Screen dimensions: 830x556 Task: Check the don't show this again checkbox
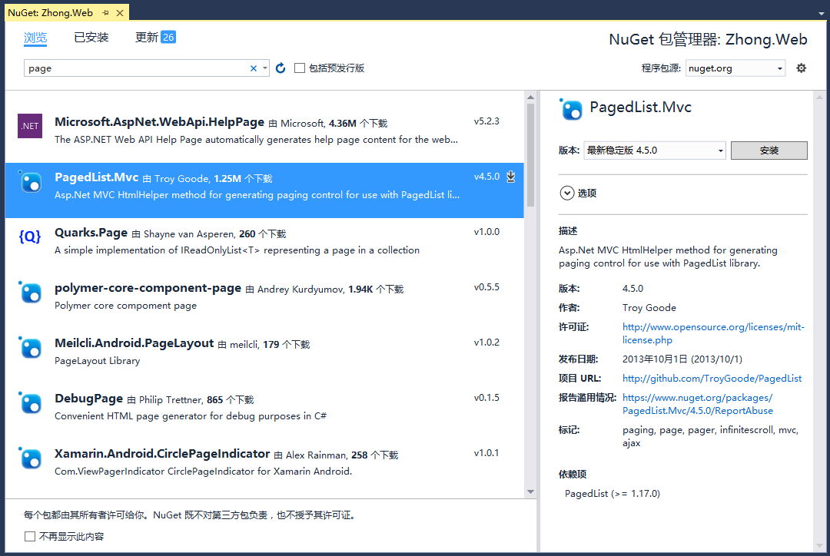(30, 537)
